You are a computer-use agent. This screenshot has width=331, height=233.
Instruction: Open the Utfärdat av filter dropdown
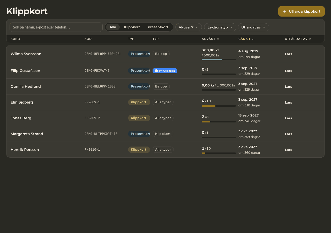(253, 27)
